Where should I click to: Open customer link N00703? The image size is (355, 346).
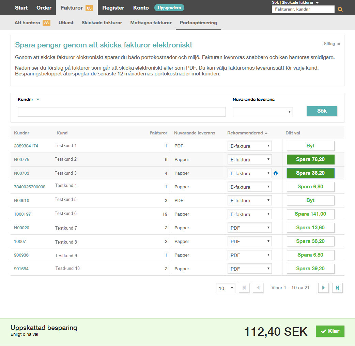(x=21, y=173)
